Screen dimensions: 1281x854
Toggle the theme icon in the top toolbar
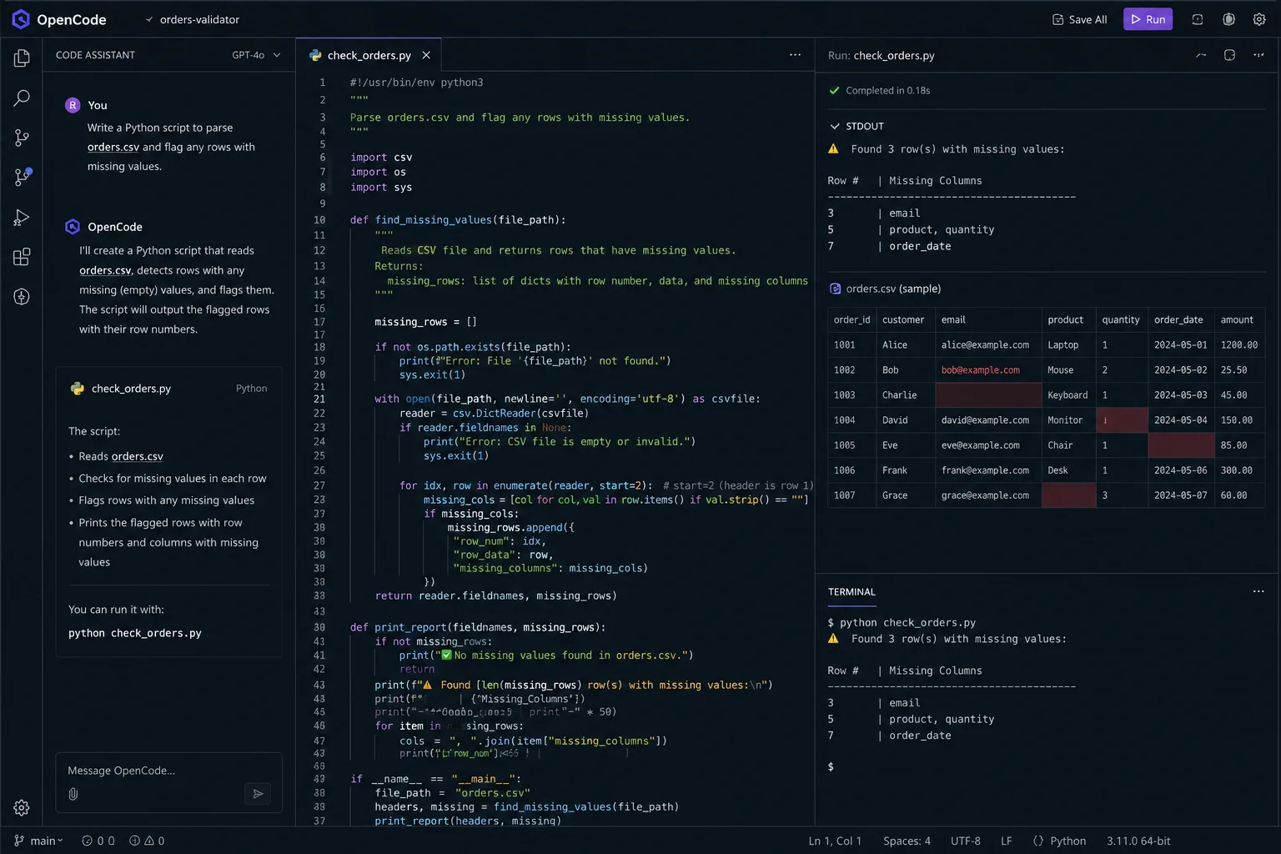pyautogui.click(x=1228, y=19)
